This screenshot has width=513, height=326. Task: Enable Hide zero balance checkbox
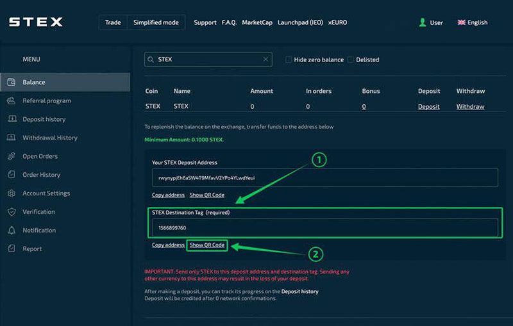point(288,60)
